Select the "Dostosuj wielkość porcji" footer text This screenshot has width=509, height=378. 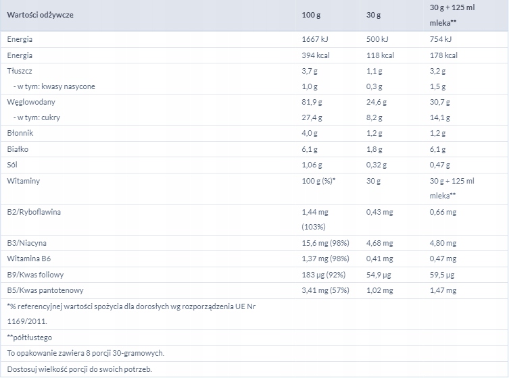pyautogui.click(x=79, y=369)
